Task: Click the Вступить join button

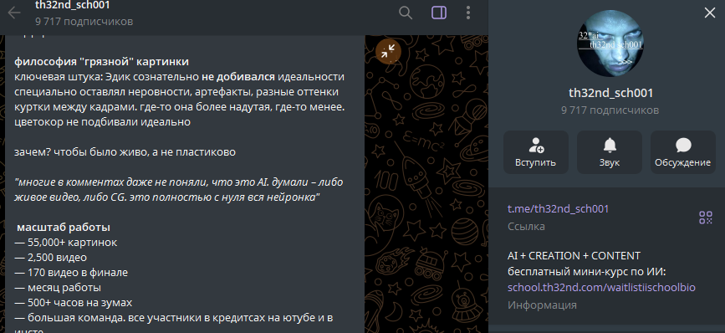Action: (x=535, y=152)
